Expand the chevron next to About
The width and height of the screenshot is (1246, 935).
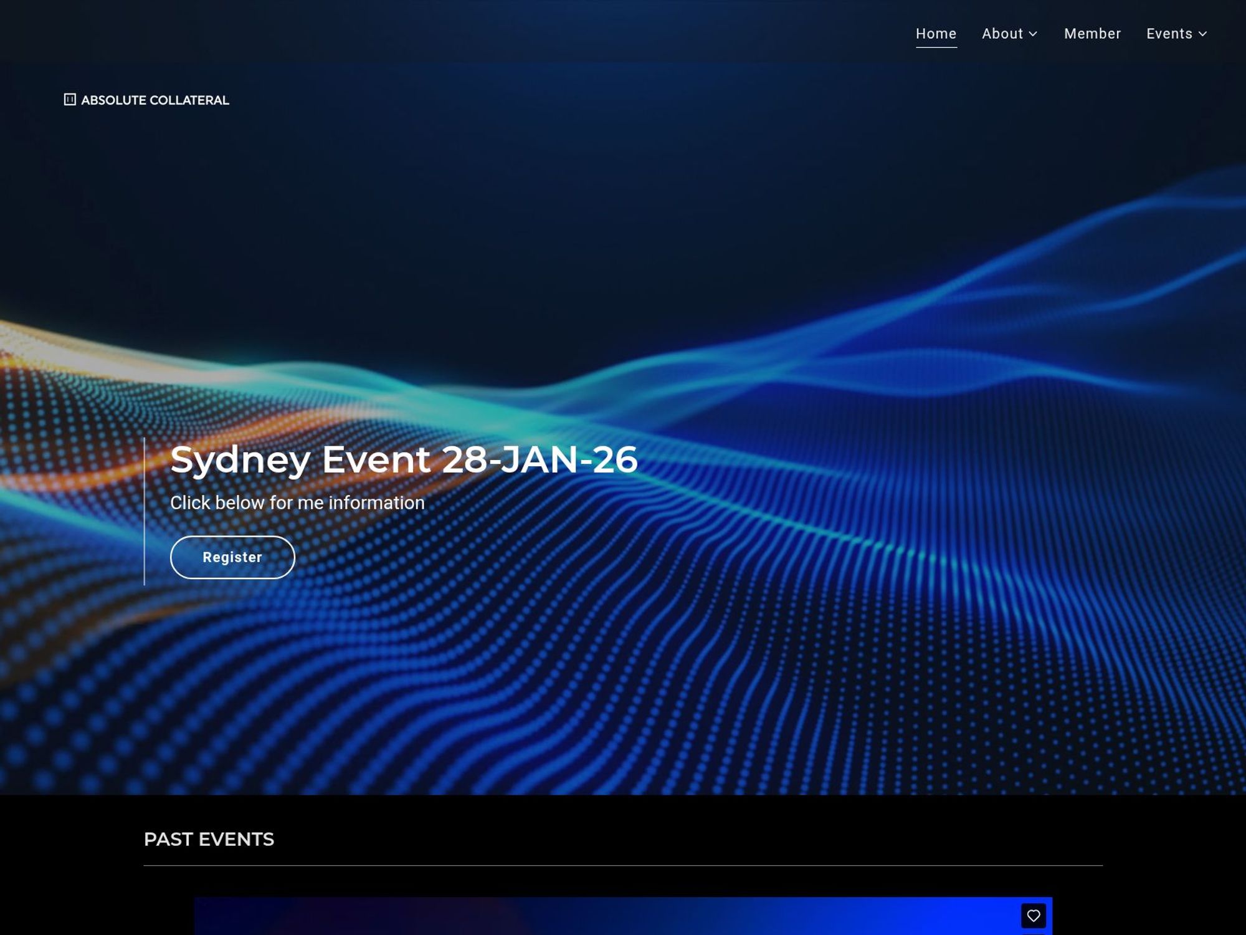click(x=1034, y=34)
